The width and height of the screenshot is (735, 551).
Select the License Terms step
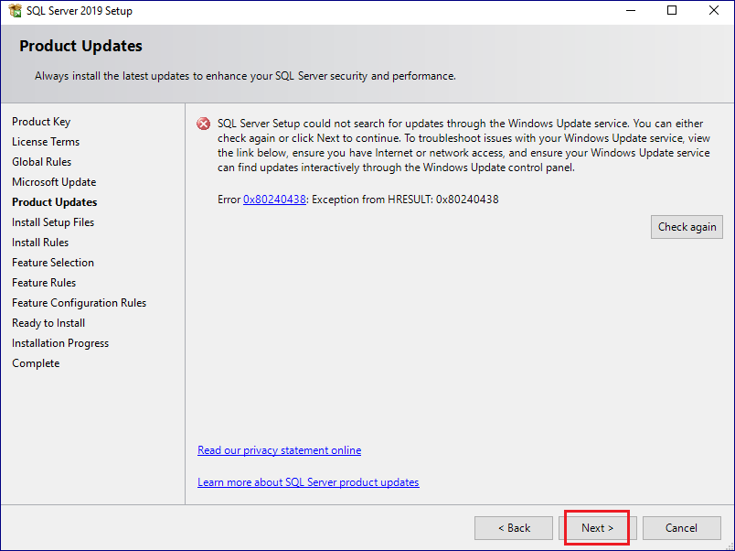pos(46,142)
